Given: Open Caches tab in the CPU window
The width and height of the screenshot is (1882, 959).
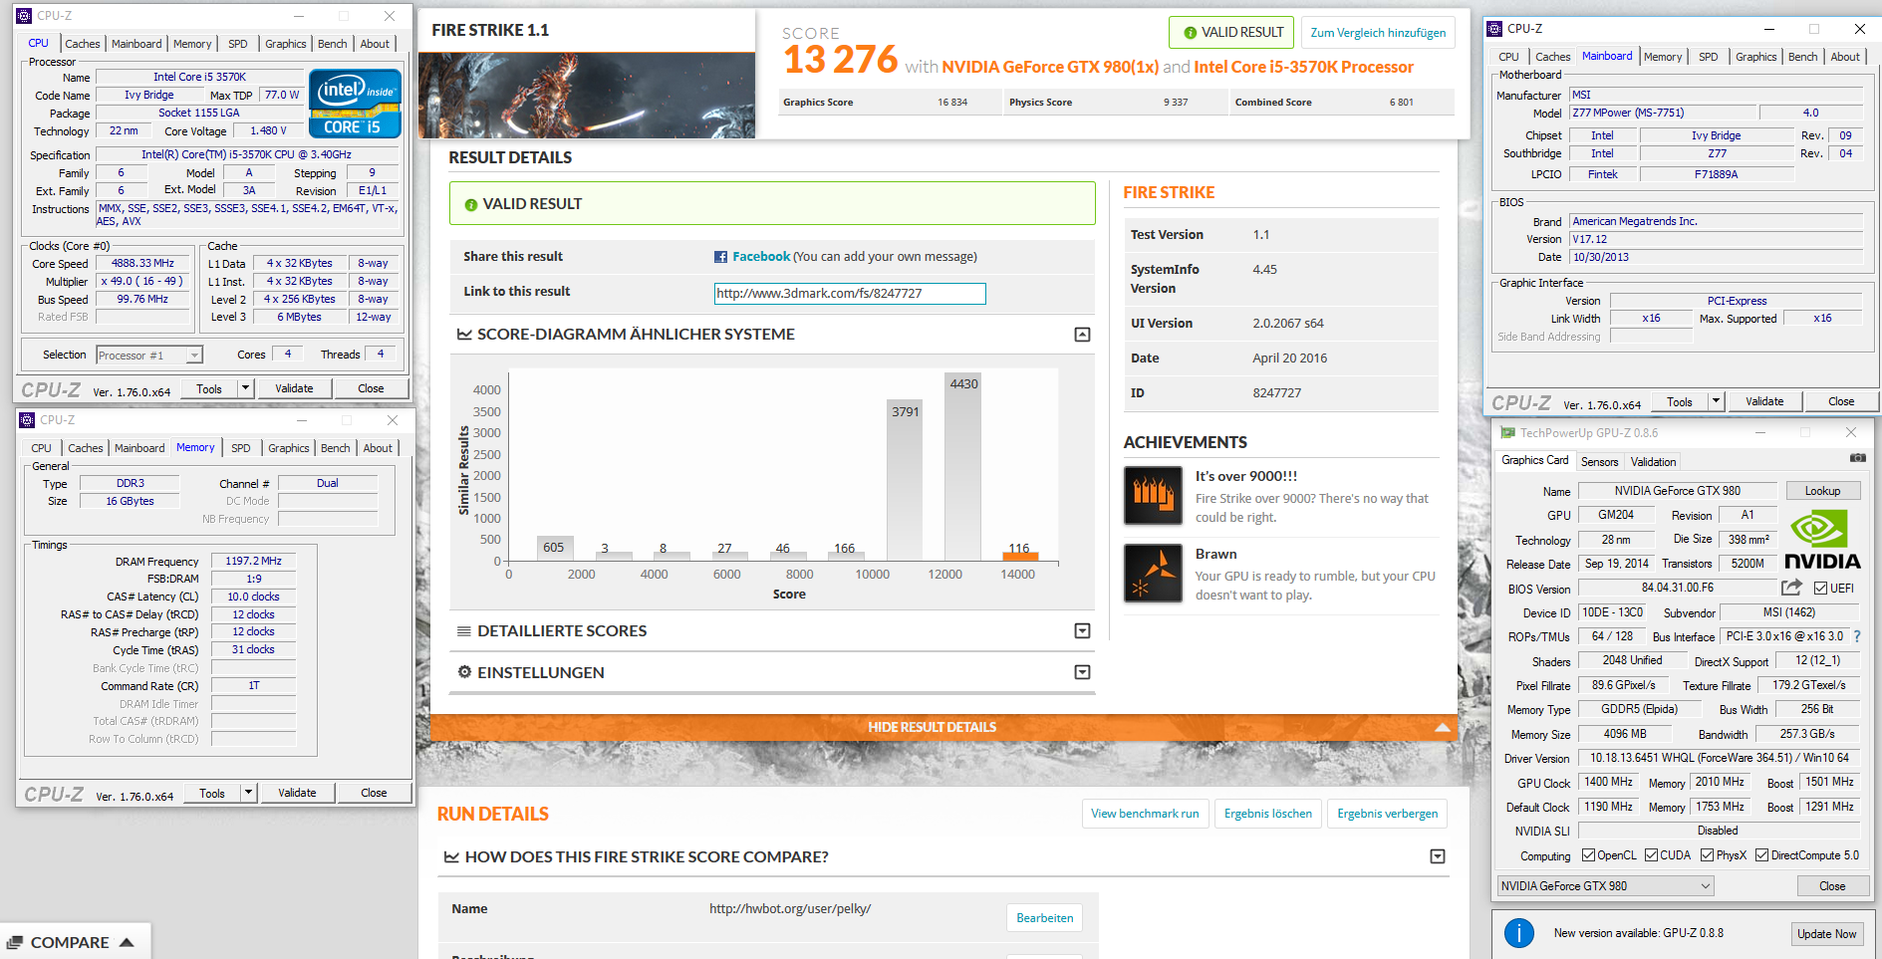Looking at the screenshot, I should pos(83,44).
